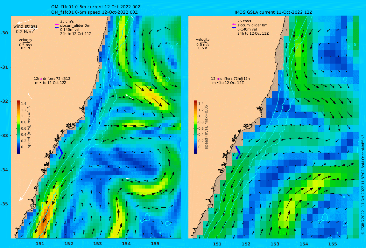The image size is (366, 248).
Task: Click the 154 longitude label under the IMOS GSLA map
Action: (x=304, y=244)
